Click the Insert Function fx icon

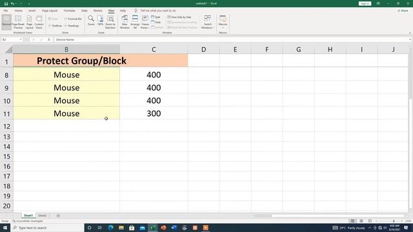click(x=49, y=39)
